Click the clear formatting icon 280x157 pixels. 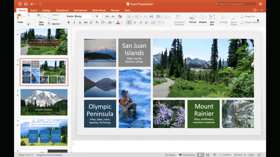(x=120, y=16)
